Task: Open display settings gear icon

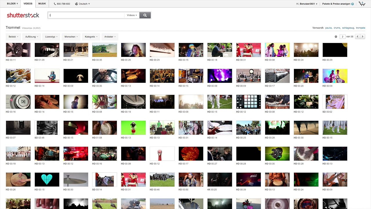Action: 336,37
